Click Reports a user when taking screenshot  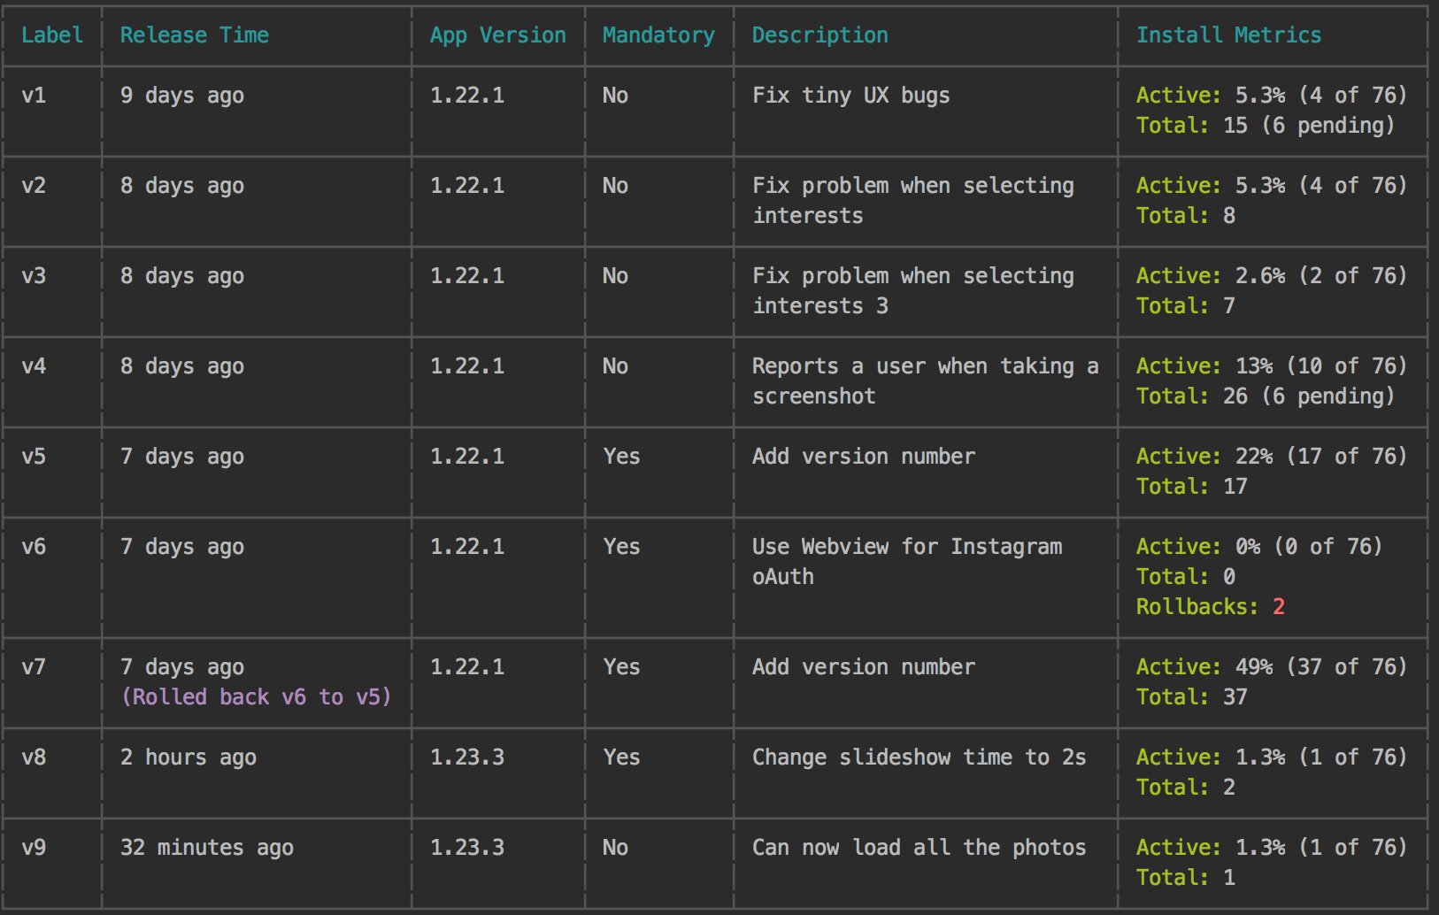pos(926,381)
